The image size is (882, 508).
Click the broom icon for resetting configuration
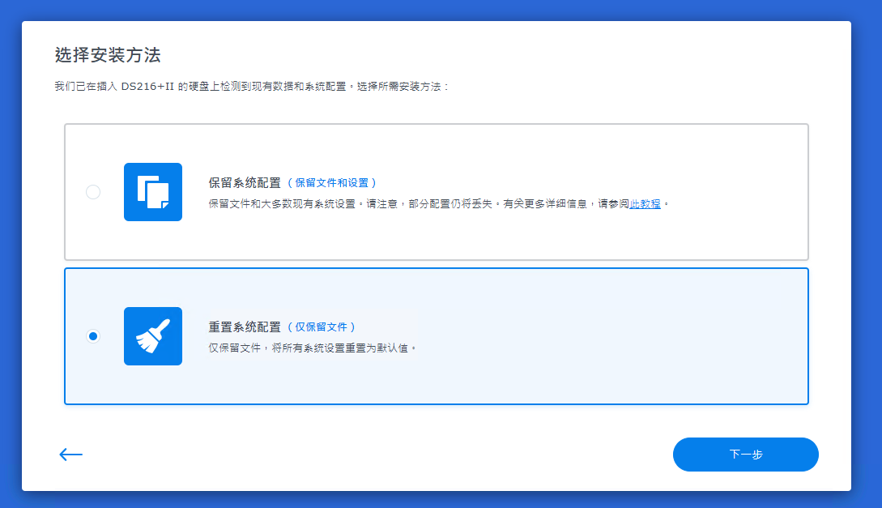click(x=153, y=336)
